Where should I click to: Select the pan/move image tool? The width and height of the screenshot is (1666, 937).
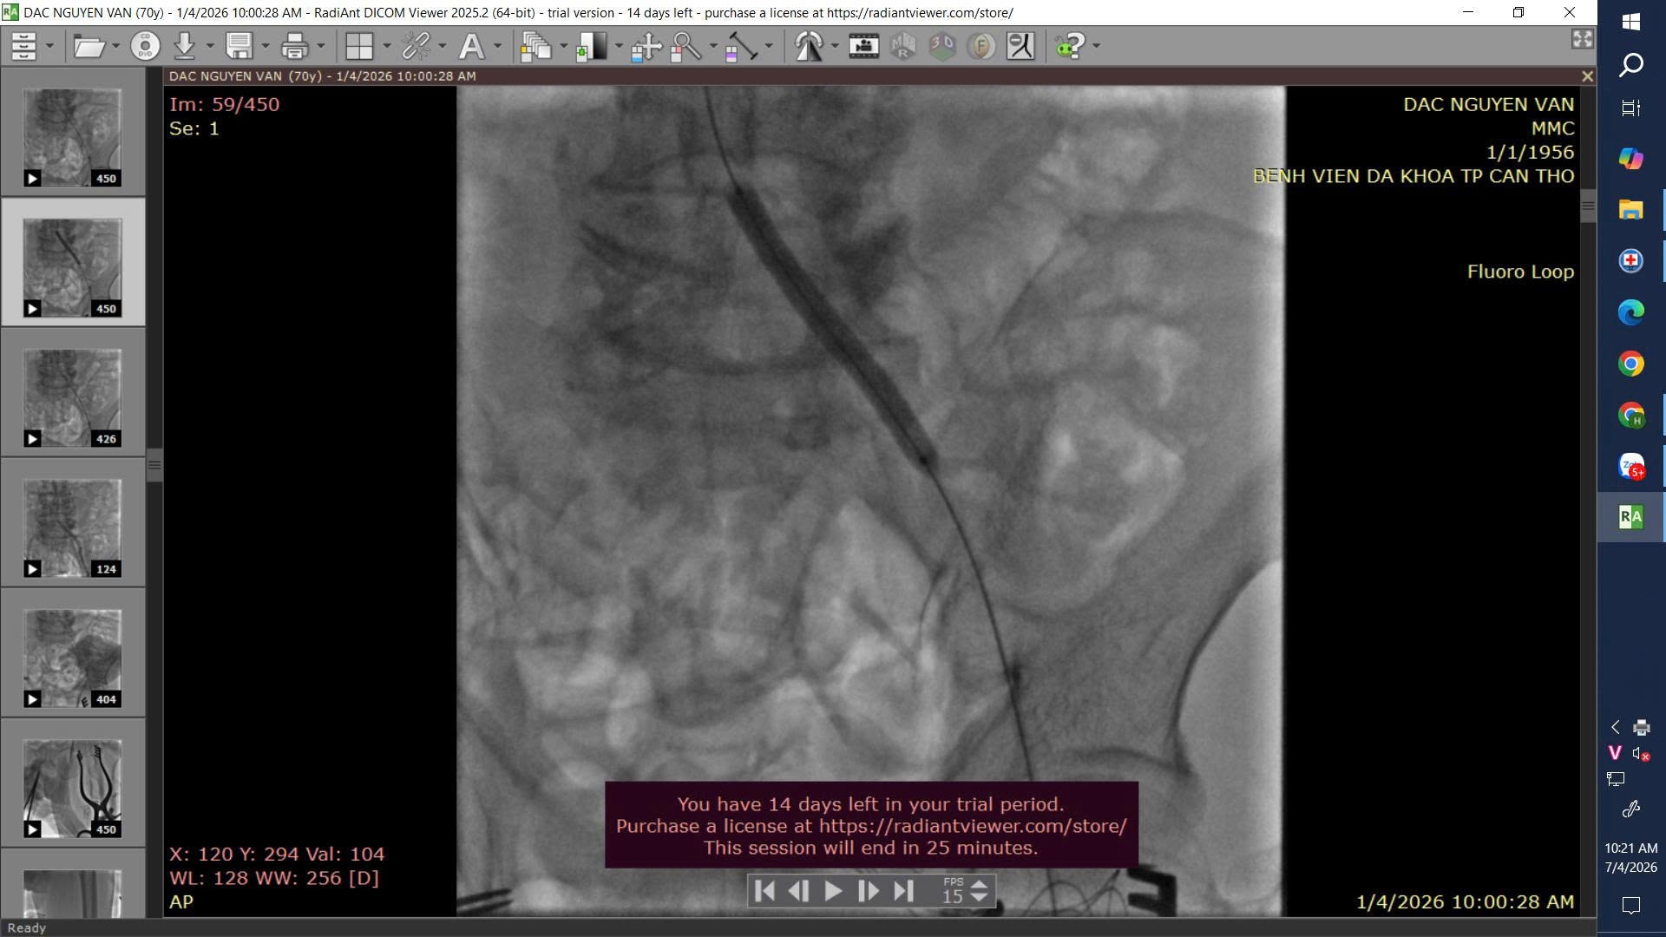coord(646,46)
